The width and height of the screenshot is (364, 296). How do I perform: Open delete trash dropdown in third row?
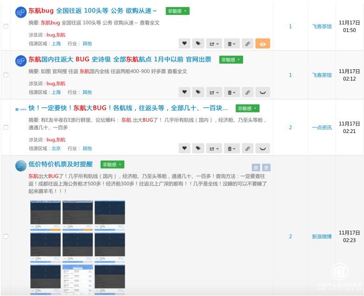tap(231, 148)
